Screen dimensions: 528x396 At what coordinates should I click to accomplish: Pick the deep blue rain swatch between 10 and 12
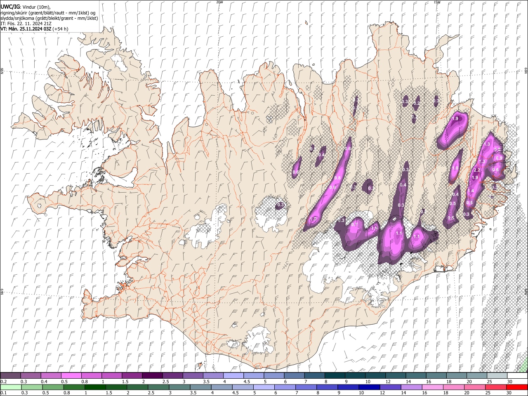[x=370, y=387]
